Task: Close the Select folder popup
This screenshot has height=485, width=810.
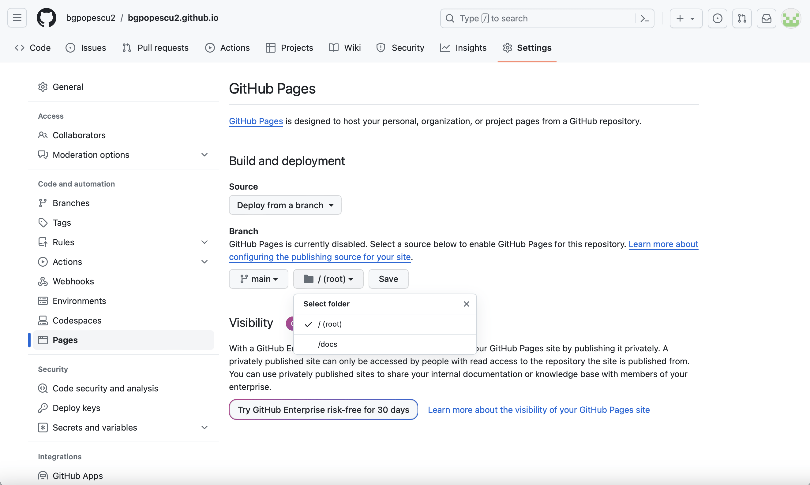Action: [x=466, y=304]
